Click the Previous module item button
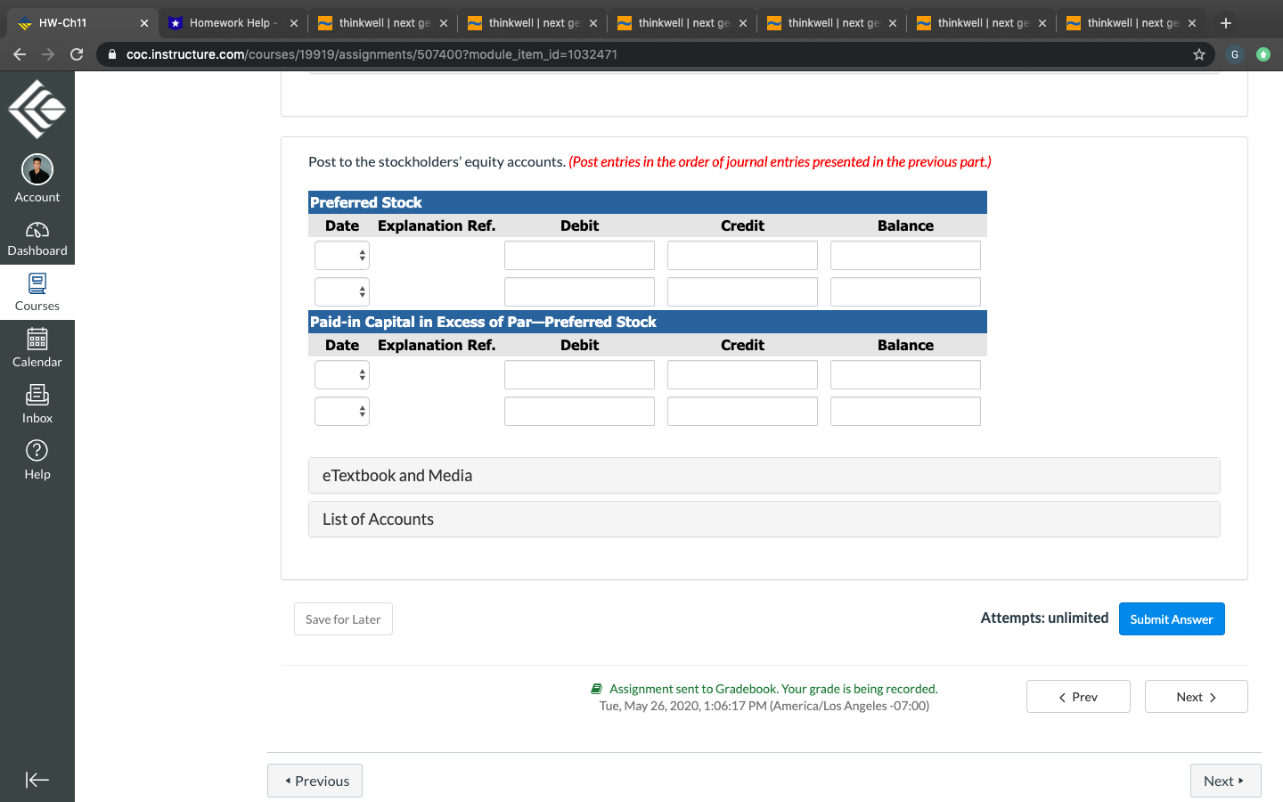1283x802 pixels. (x=315, y=781)
